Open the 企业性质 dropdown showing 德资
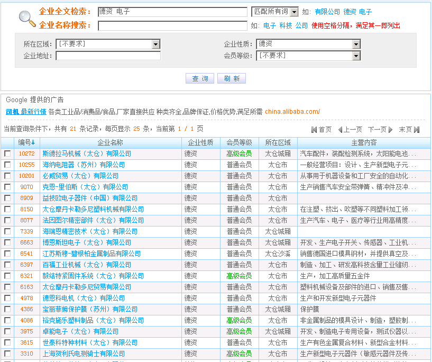 tap(357, 44)
